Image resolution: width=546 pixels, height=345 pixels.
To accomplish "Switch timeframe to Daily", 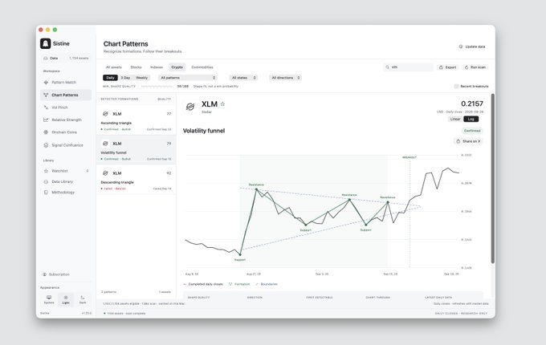I will (110, 78).
